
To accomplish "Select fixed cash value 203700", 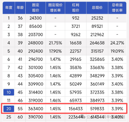I will [x=36, y=34].
